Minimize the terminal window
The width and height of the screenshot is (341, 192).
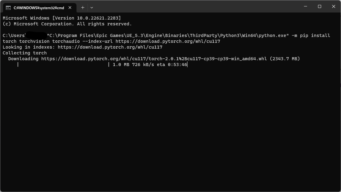pos(305,6)
